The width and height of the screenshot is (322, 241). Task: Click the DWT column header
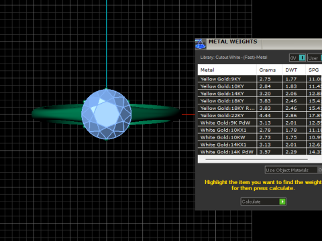coord(294,70)
